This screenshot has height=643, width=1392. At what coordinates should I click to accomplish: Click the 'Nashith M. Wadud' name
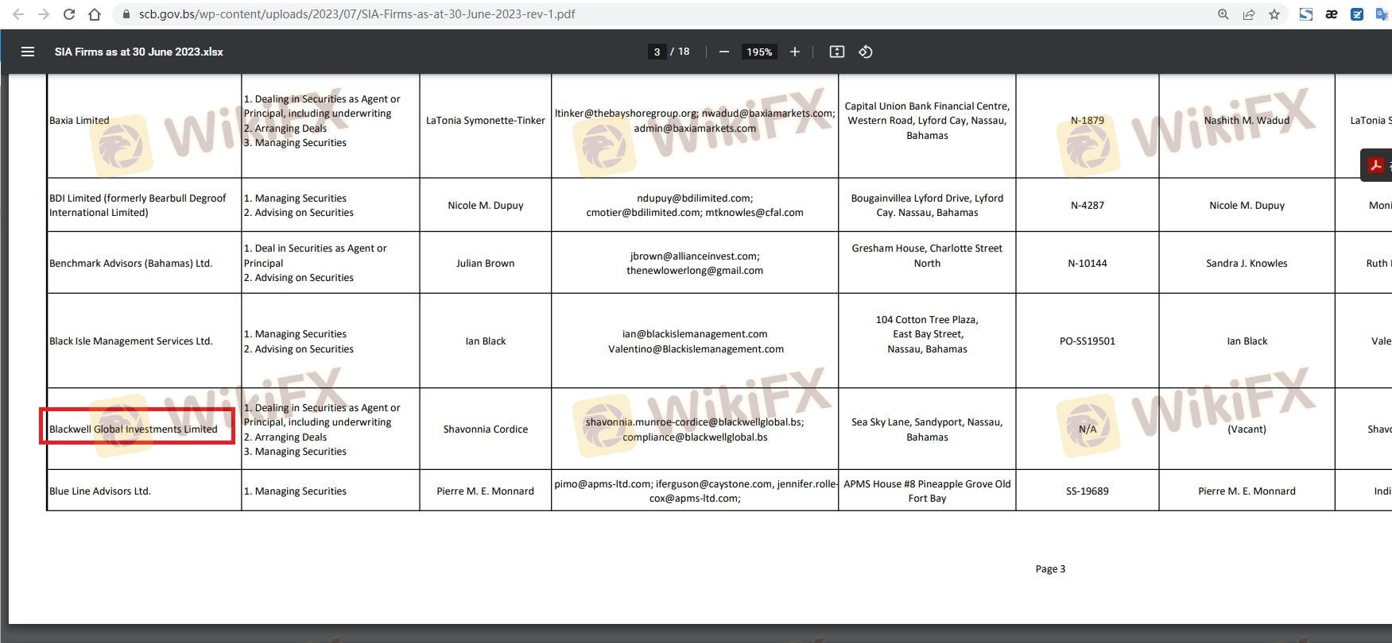pos(1247,121)
